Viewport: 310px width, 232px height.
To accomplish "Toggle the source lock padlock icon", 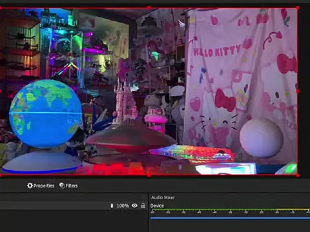I will (143, 206).
